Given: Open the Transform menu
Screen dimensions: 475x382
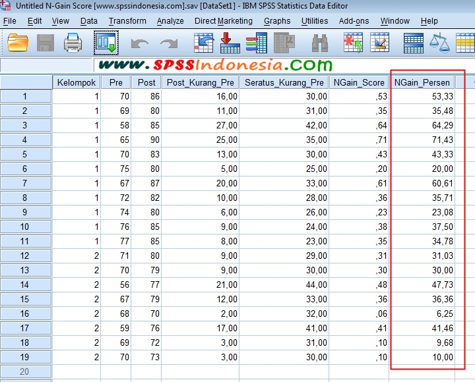Looking at the screenshot, I should (x=127, y=21).
